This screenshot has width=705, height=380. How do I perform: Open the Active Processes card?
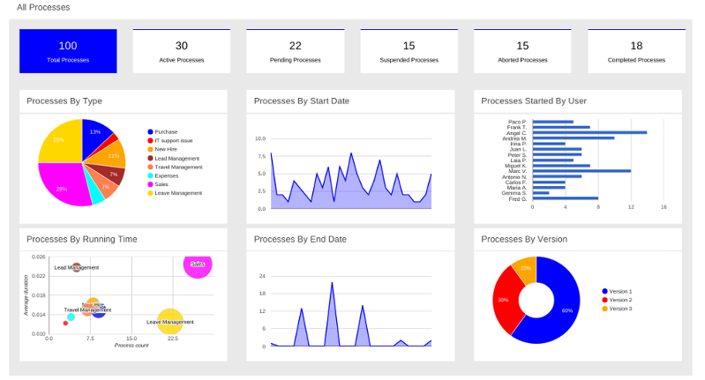(181, 51)
